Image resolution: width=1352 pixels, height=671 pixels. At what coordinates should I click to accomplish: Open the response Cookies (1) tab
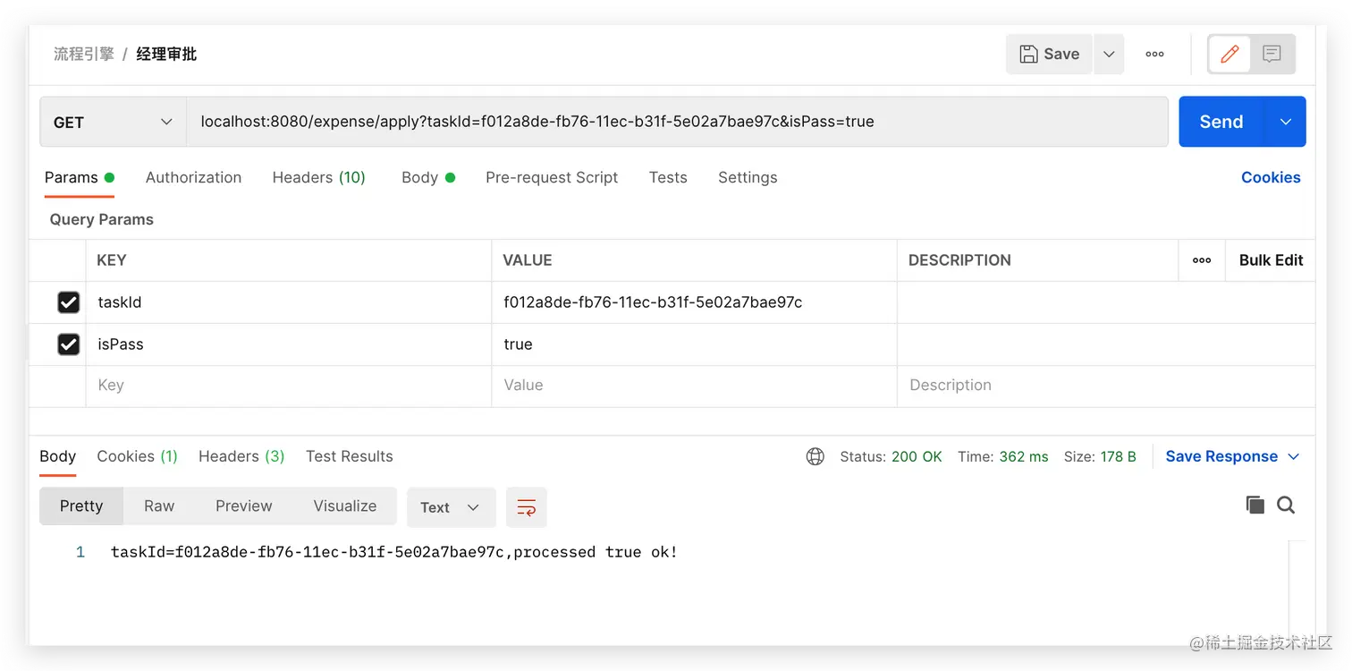(x=137, y=456)
